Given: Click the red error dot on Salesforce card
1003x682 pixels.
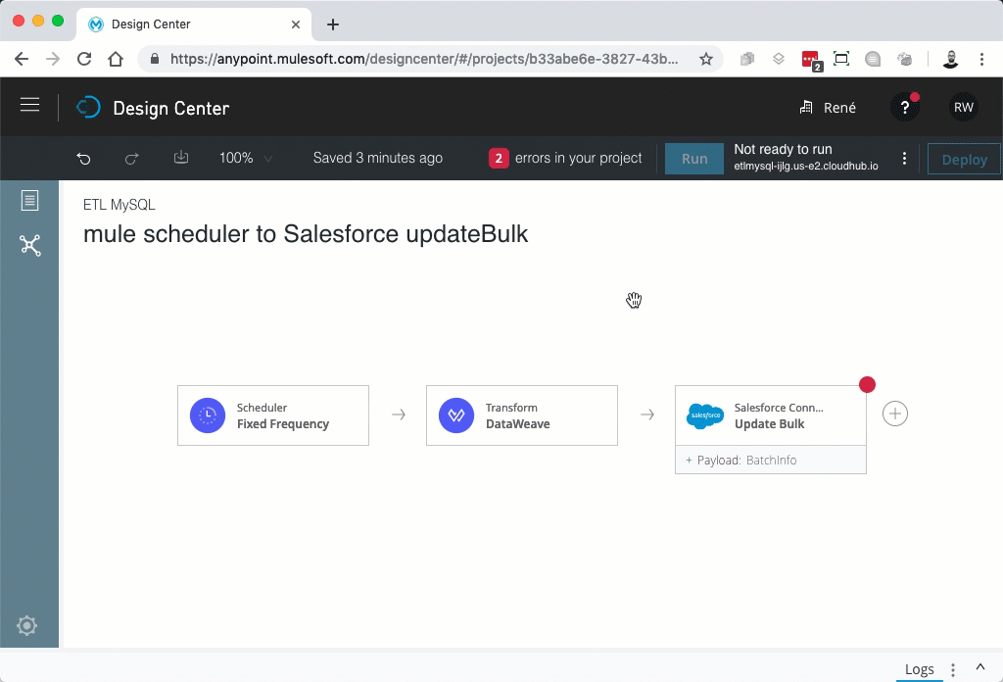Looking at the screenshot, I should (868, 384).
